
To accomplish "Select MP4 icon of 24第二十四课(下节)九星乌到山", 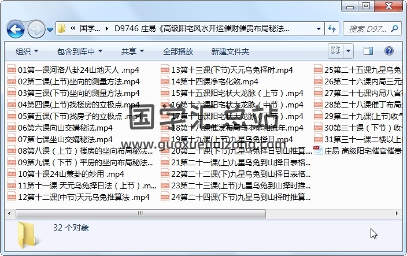I will click(x=165, y=197).
